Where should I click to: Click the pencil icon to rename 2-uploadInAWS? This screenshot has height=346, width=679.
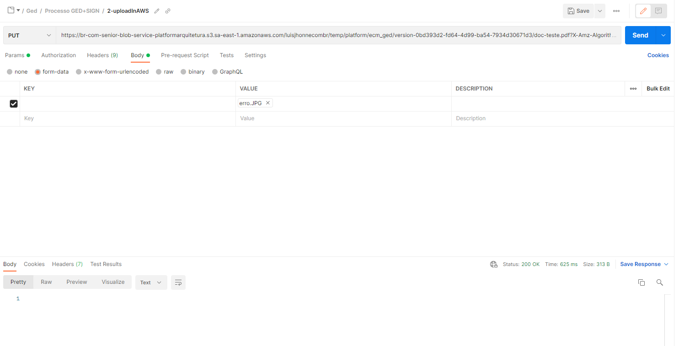157,11
